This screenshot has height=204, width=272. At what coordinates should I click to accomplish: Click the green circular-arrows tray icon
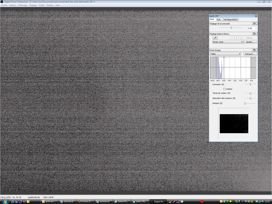point(252,201)
